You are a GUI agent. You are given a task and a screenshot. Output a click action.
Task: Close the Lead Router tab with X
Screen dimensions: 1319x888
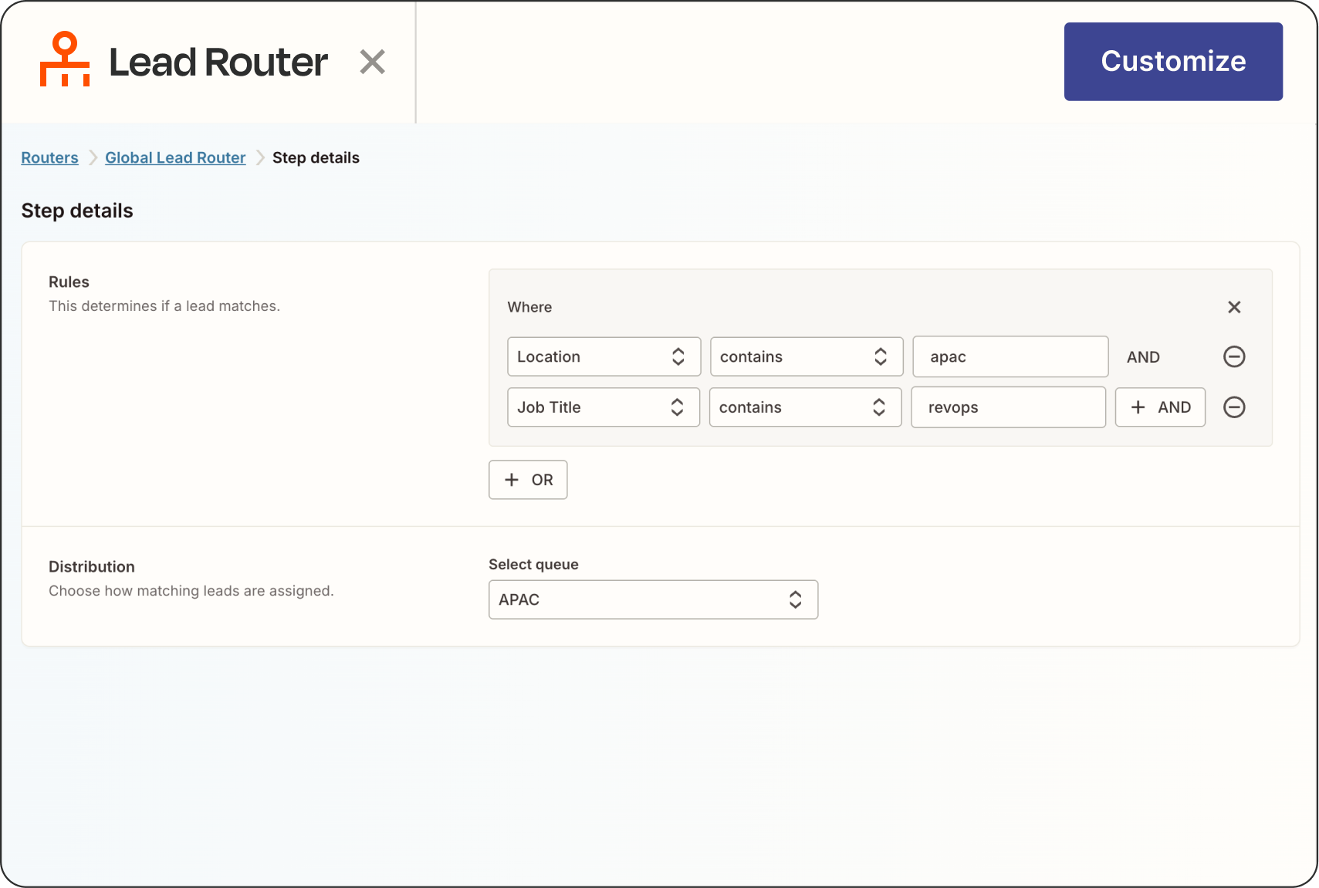pos(372,62)
